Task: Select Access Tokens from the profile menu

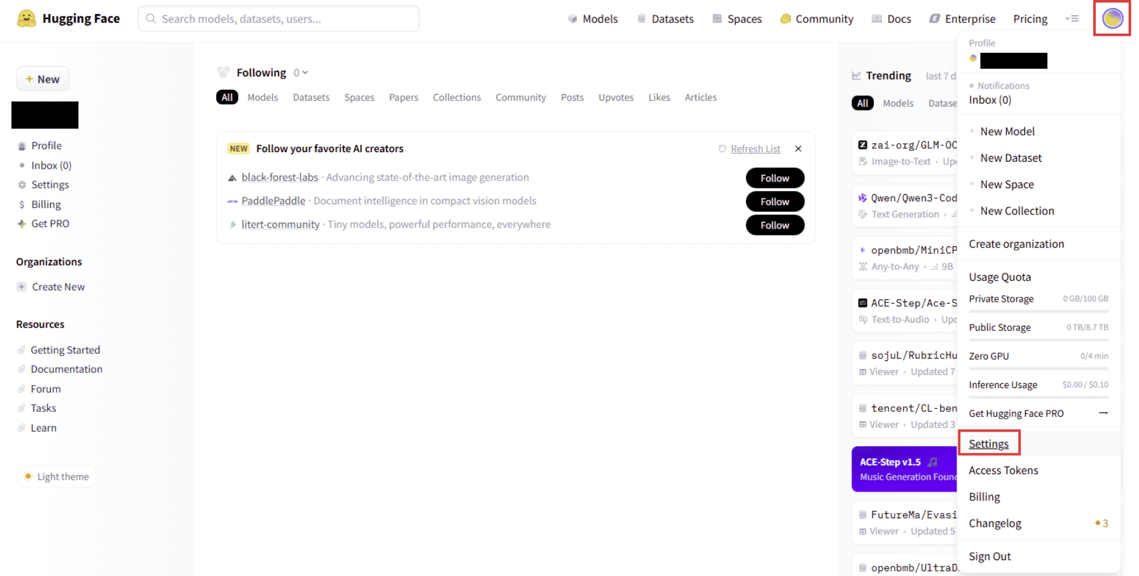Action: point(1003,470)
